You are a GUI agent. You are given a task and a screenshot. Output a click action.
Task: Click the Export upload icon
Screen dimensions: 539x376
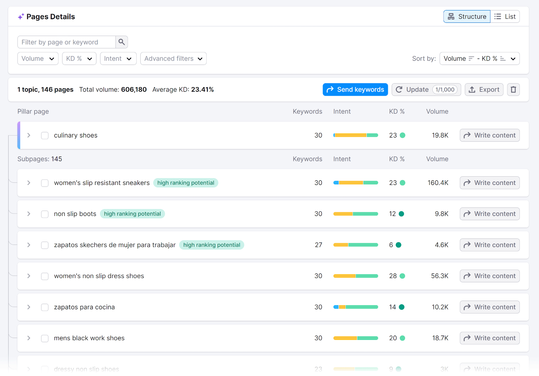tap(472, 89)
